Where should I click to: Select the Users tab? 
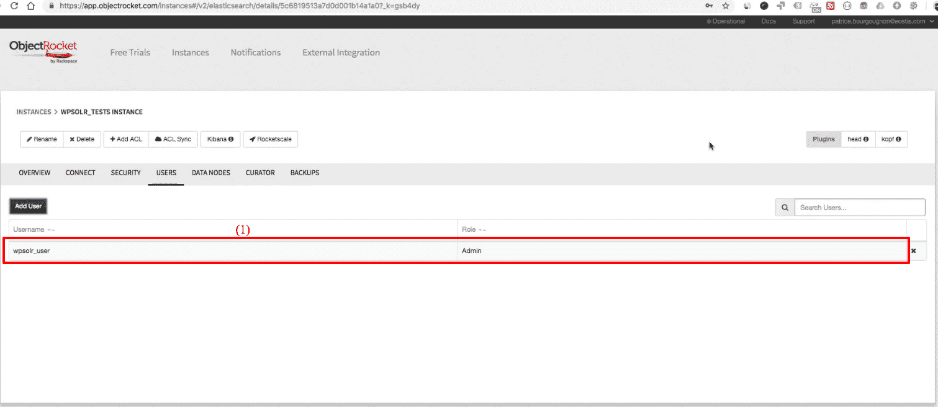(166, 173)
